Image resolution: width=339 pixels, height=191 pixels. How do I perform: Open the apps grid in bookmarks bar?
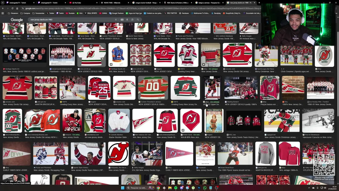3,13
